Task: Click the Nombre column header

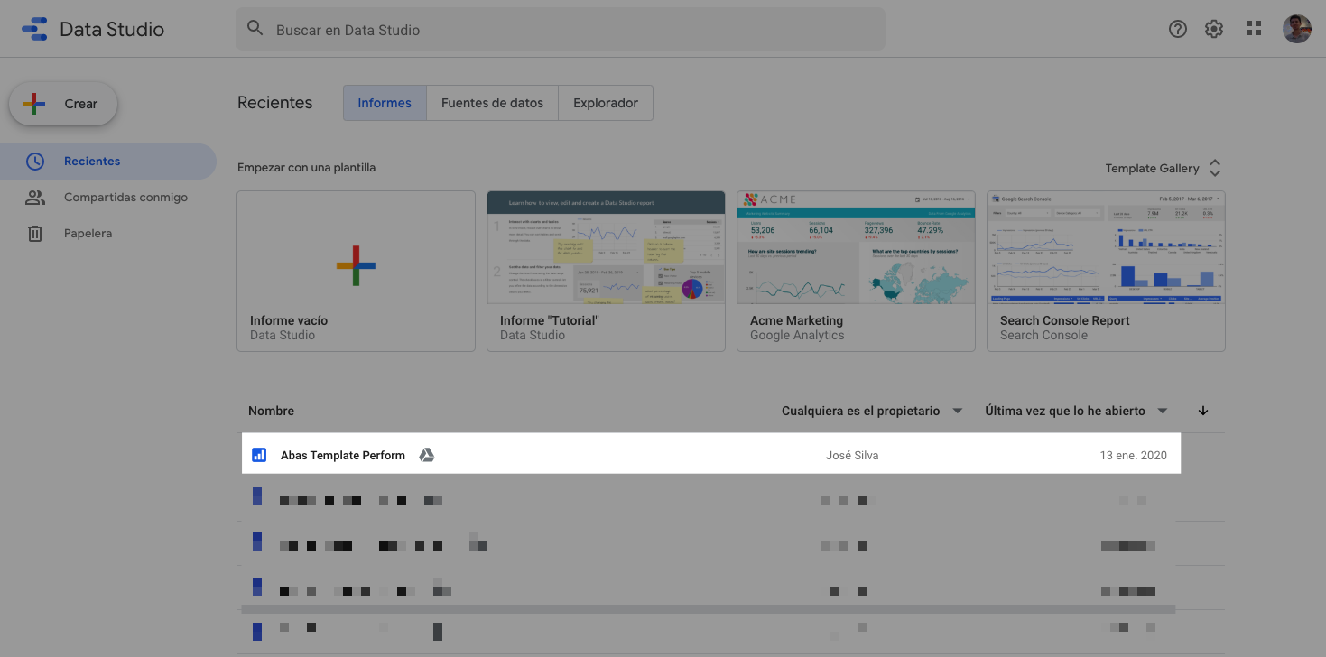Action: (272, 411)
